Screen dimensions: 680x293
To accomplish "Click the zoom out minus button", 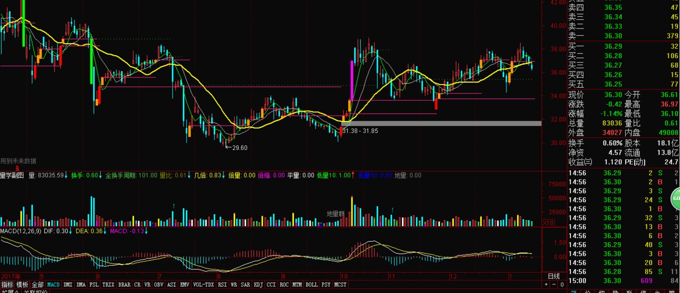I will (x=554, y=285).
